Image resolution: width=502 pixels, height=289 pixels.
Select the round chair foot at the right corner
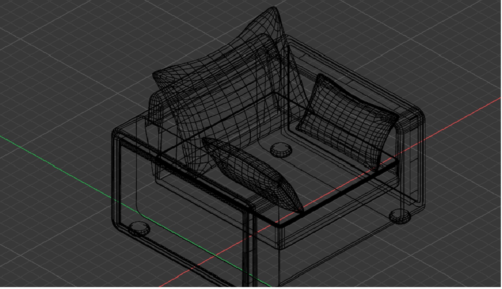click(400, 216)
